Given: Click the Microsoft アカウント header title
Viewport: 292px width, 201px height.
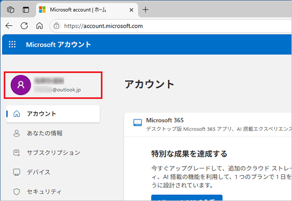Looking at the screenshot, I should [x=58, y=44].
